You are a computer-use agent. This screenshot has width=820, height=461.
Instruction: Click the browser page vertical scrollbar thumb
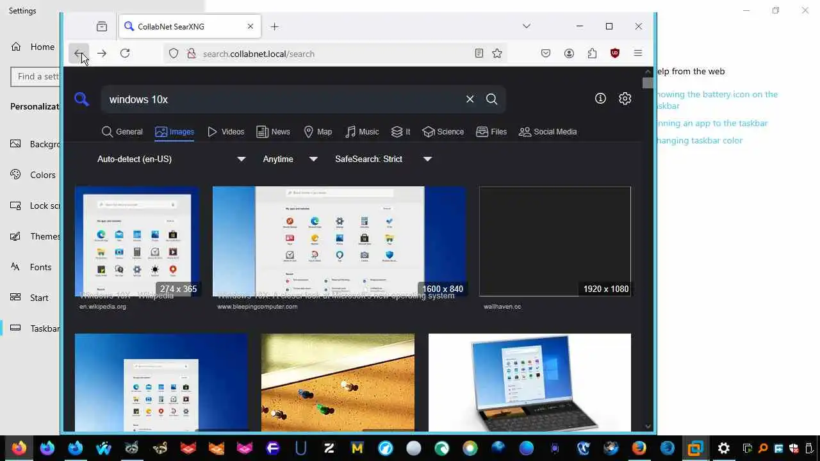[x=648, y=83]
